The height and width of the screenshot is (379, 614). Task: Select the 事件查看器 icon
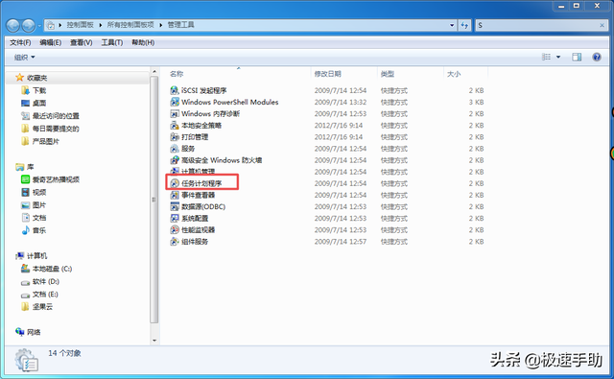(x=175, y=195)
